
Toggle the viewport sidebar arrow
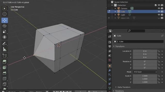tap(106, 8)
